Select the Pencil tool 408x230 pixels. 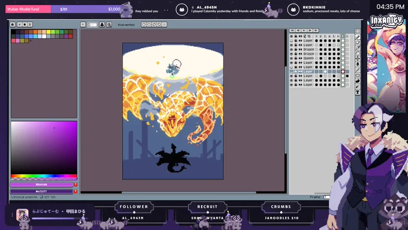pos(358,37)
